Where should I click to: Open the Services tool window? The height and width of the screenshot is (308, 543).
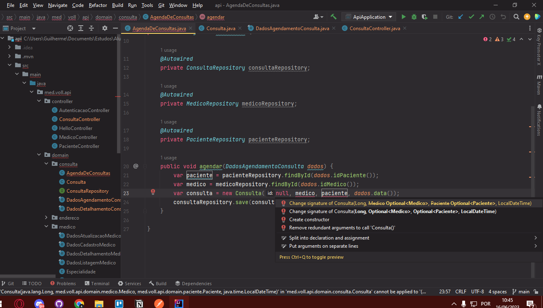pyautogui.click(x=129, y=284)
